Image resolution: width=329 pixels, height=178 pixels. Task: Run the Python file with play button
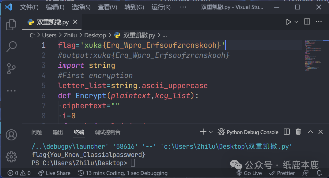(x=288, y=22)
